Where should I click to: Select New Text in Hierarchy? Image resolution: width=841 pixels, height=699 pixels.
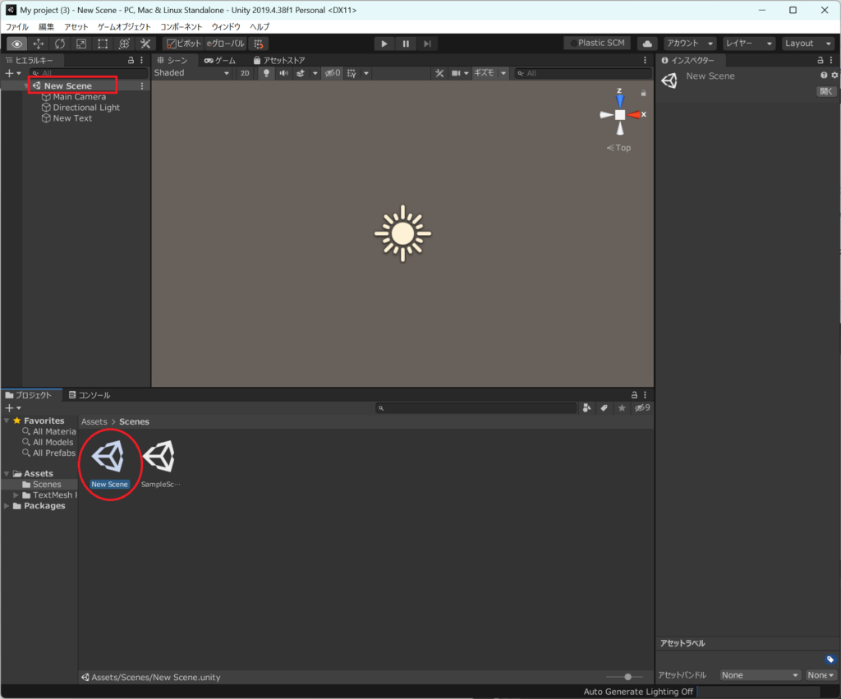[72, 118]
